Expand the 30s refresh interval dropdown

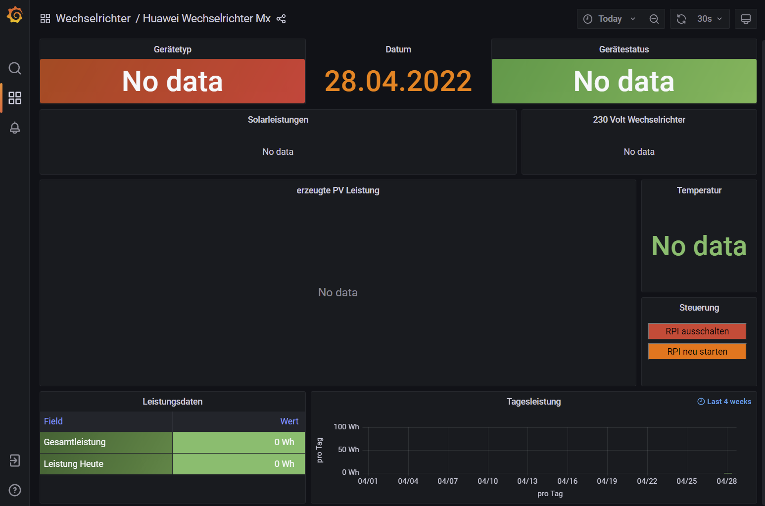[x=710, y=19]
